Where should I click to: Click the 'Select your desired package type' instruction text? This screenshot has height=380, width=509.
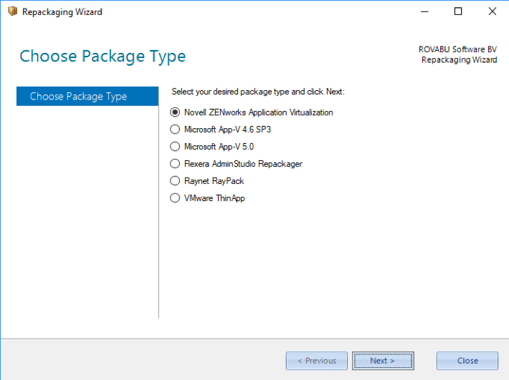tap(258, 92)
